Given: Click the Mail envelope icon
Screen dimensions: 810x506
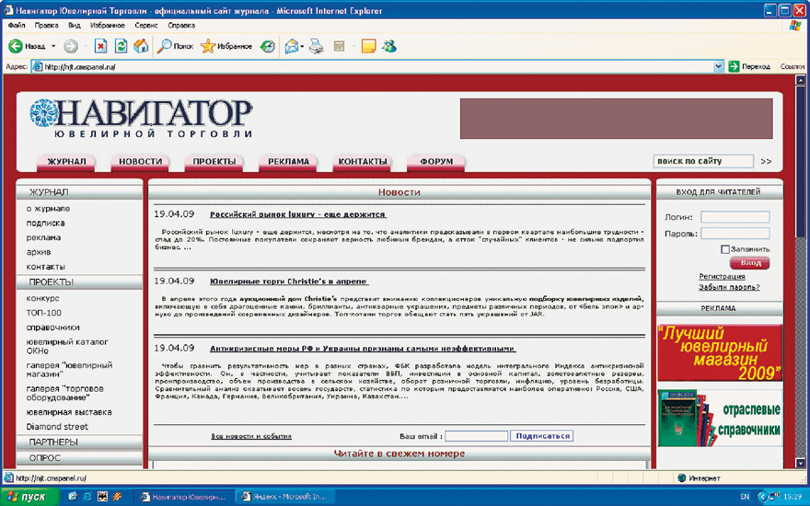Looking at the screenshot, I should click(292, 47).
